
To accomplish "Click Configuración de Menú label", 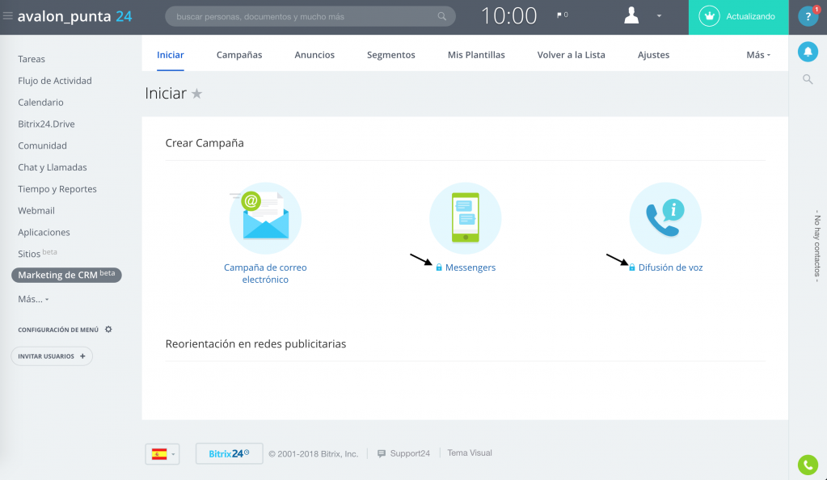I will click(x=58, y=330).
